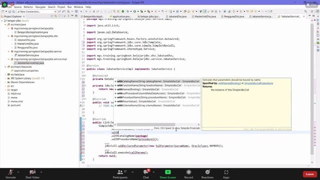Click the Zoom Record button
The width and height of the screenshot is (320, 180).
(188, 174)
